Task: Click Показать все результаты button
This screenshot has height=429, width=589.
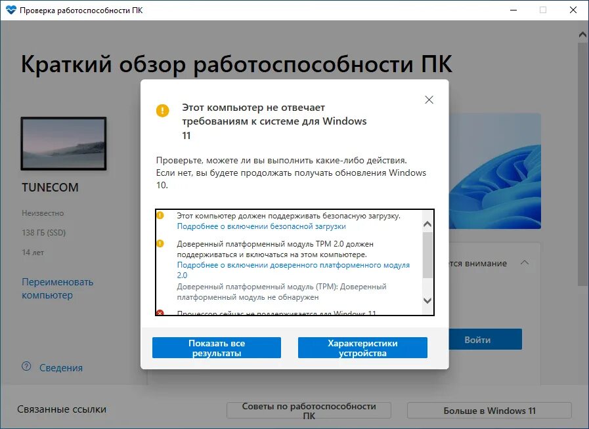Action: [217, 348]
